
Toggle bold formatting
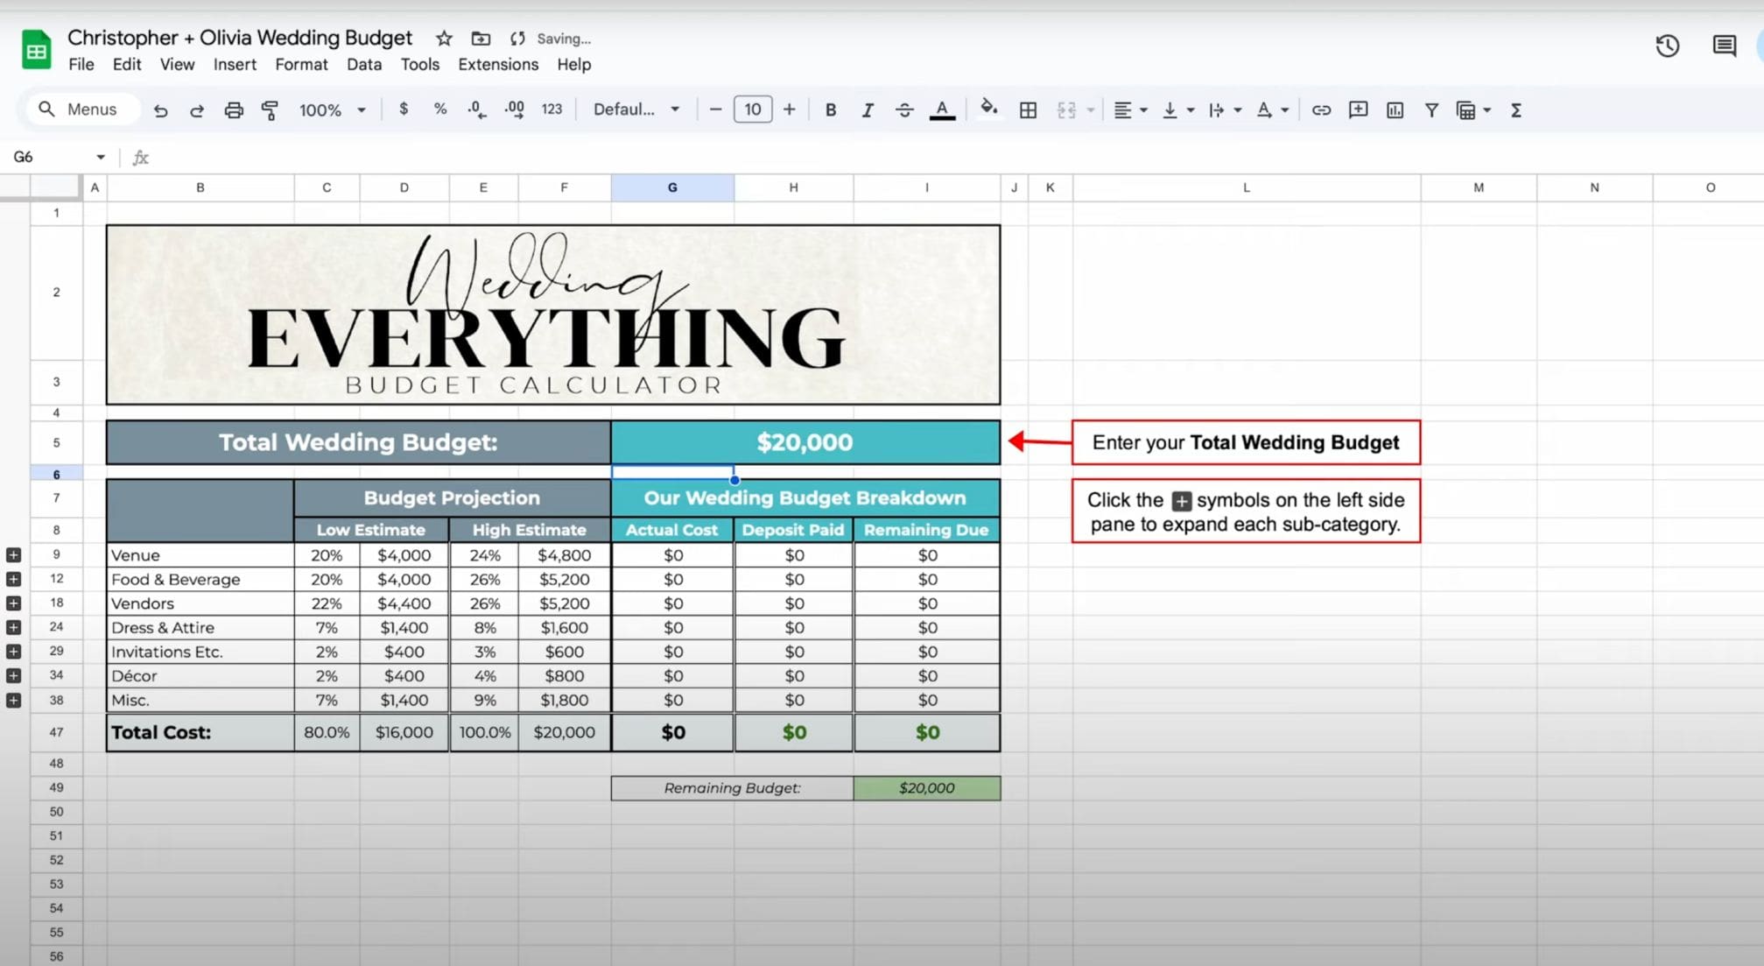830,109
